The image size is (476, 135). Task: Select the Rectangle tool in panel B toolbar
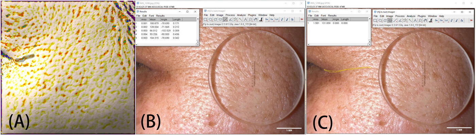(205, 20)
